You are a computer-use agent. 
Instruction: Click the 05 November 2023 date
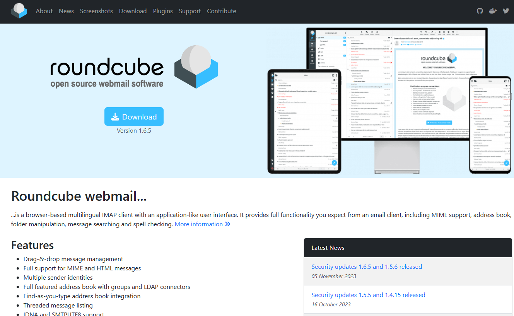pyautogui.click(x=334, y=276)
